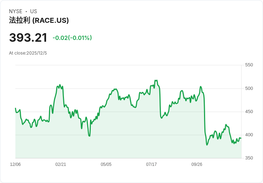263x183 pixels.
Task: Click the leftmost start of the price line
Action: pos(15,108)
